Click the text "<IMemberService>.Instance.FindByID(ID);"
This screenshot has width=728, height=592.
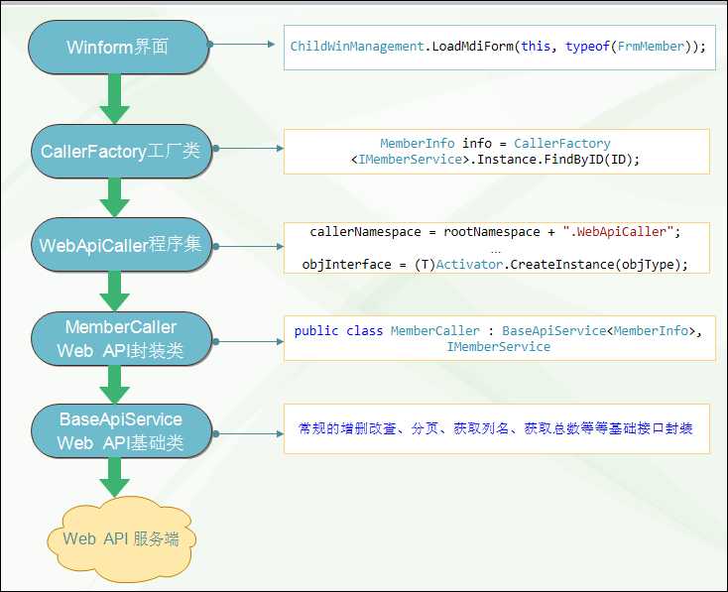click(x=495, y=160)
